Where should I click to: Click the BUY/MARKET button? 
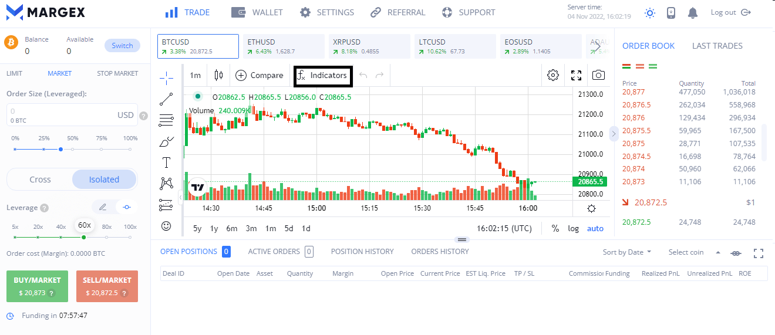coord(38,286)
